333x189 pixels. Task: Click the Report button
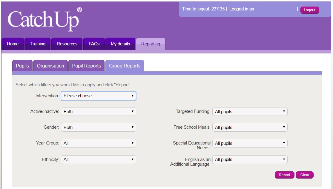coord(284,175)
